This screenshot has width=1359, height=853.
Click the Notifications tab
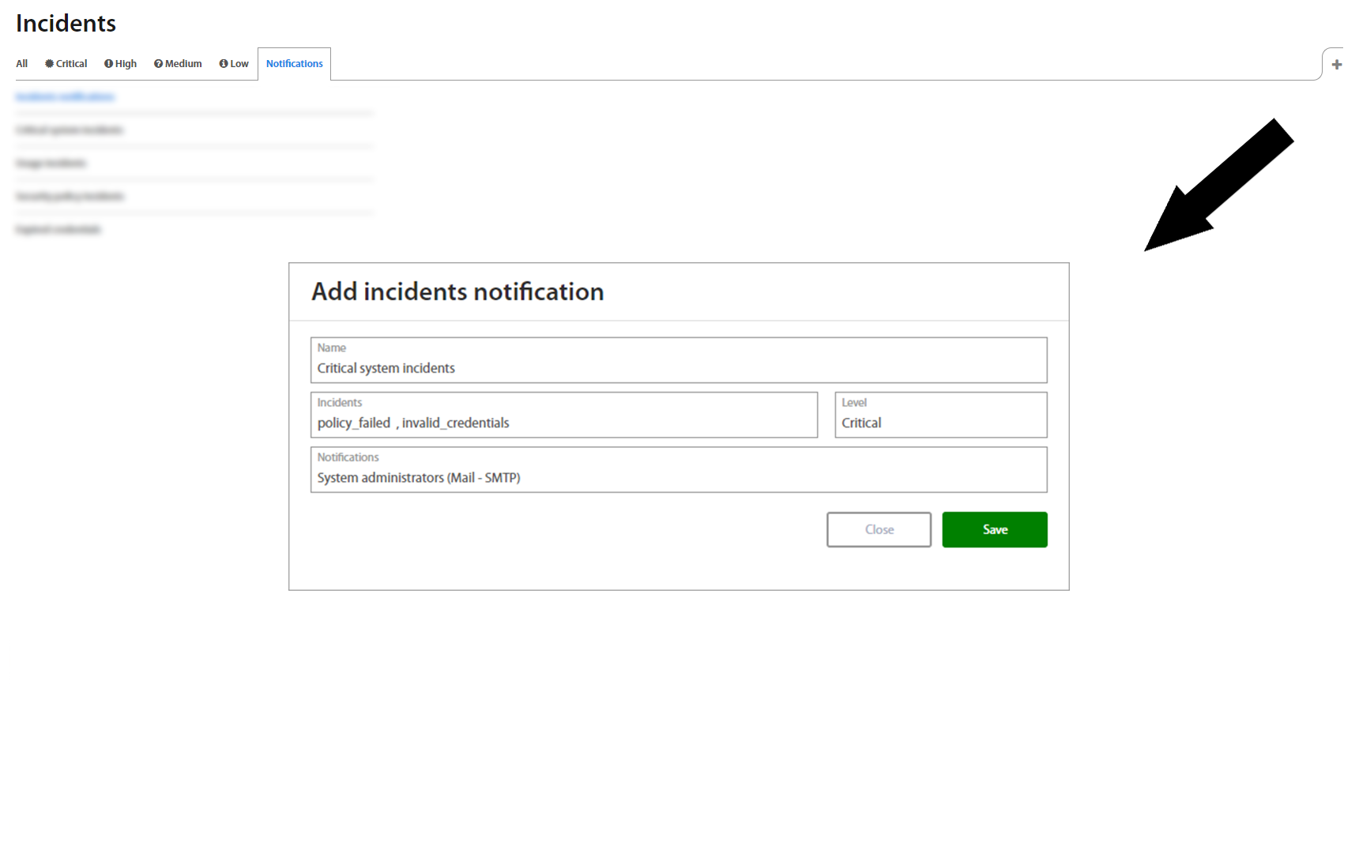point(294,64)
